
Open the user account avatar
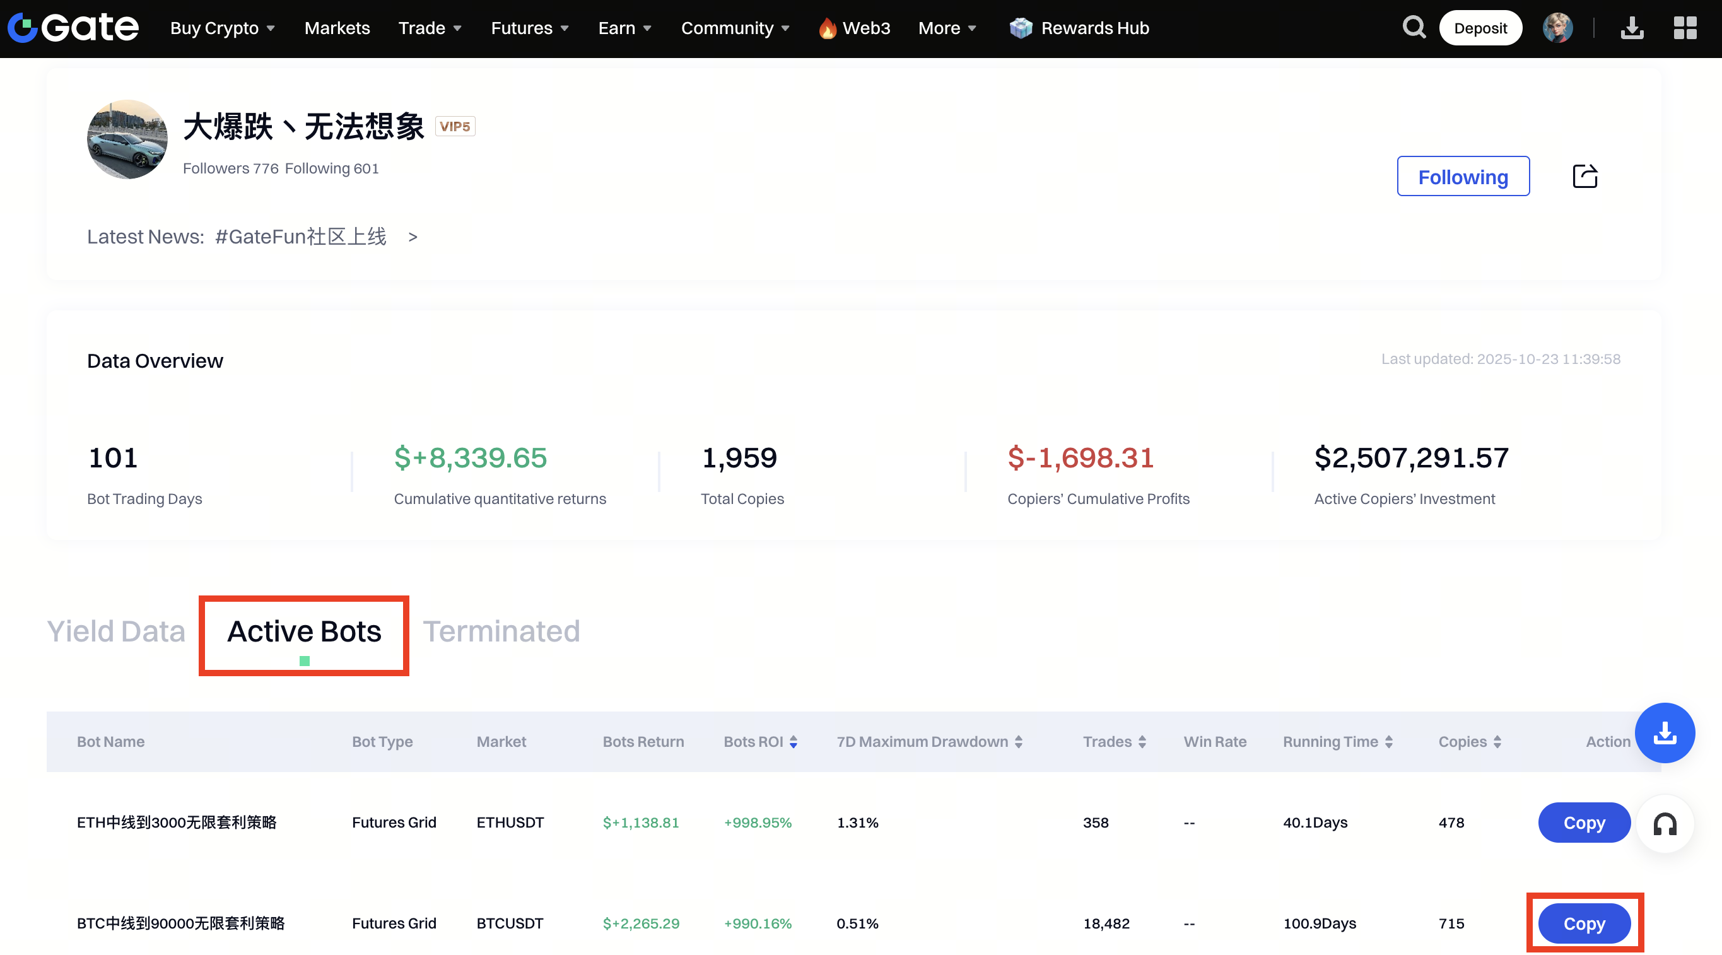click(x=1557, y=28)
